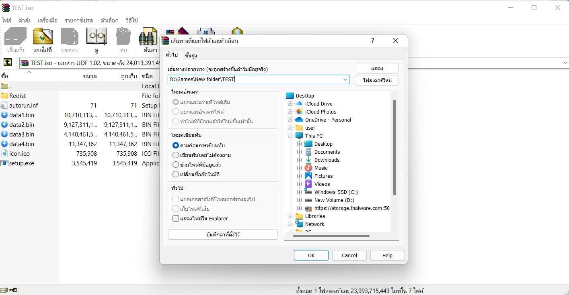This screenshot has width=569, height=295.
Task: Click the OneDrive - Personal cloud icon
Action: click(x=299, y=120)
